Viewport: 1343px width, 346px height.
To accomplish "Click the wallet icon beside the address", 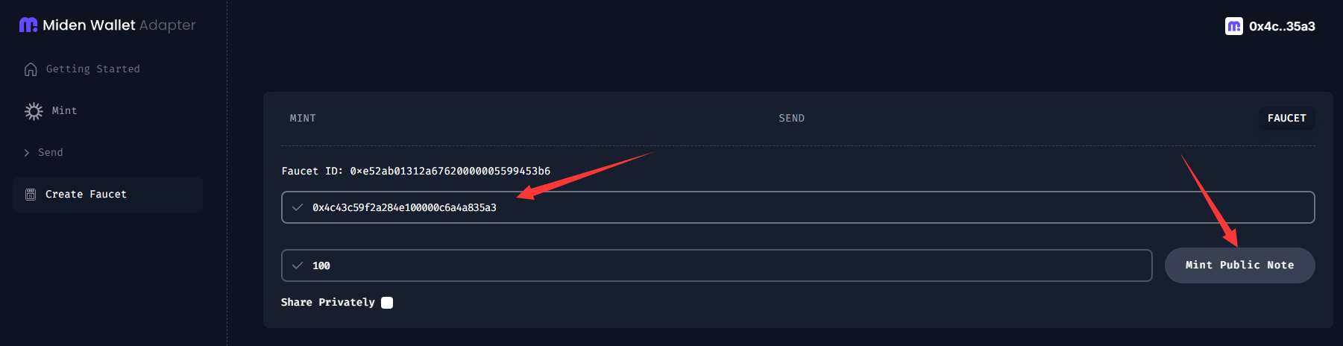I will pyautogui.click(x=1233, y=27).
